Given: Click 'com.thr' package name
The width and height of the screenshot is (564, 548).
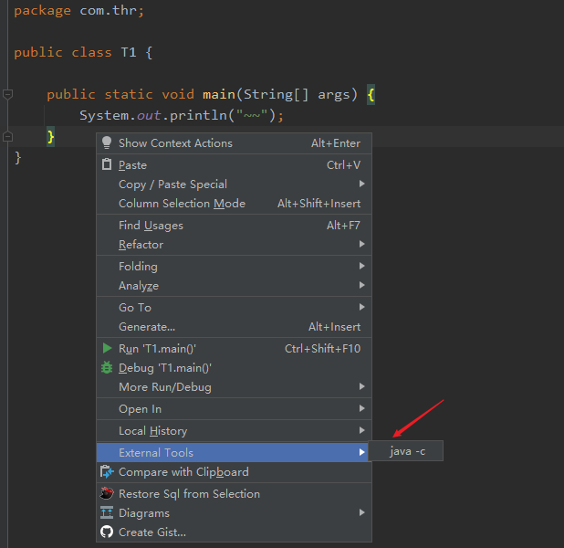Looking at the screenshot, I should pyautogui.click(x=108, y=10).
